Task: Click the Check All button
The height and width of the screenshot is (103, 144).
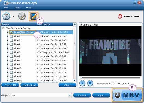Action: click(10, 85)
